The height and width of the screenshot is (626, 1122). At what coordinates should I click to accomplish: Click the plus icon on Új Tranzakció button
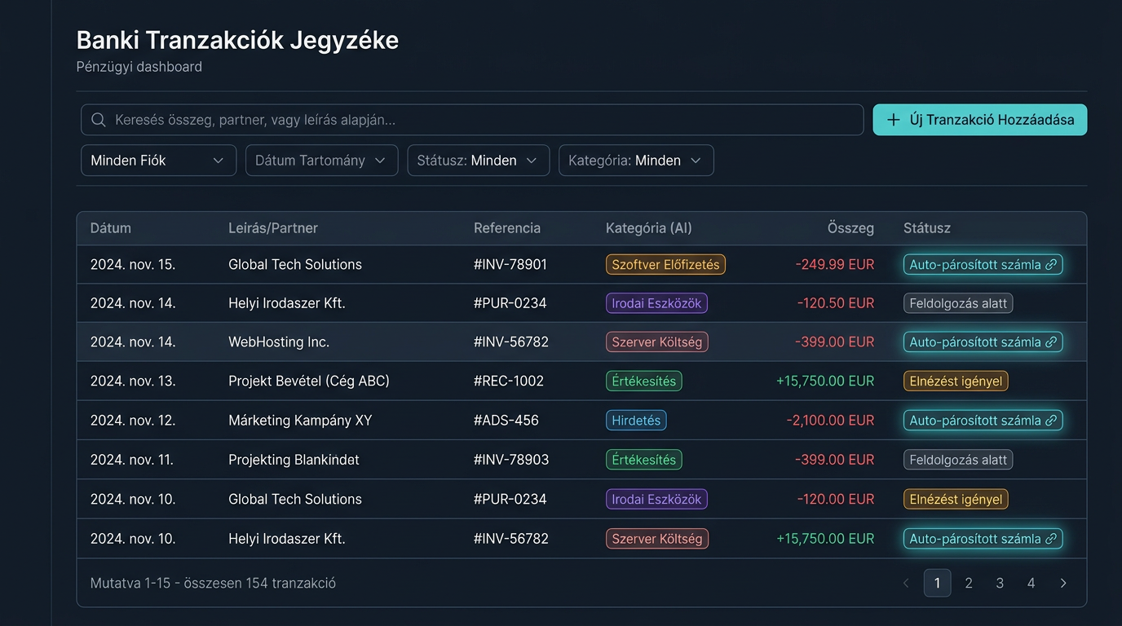point(894,120)
